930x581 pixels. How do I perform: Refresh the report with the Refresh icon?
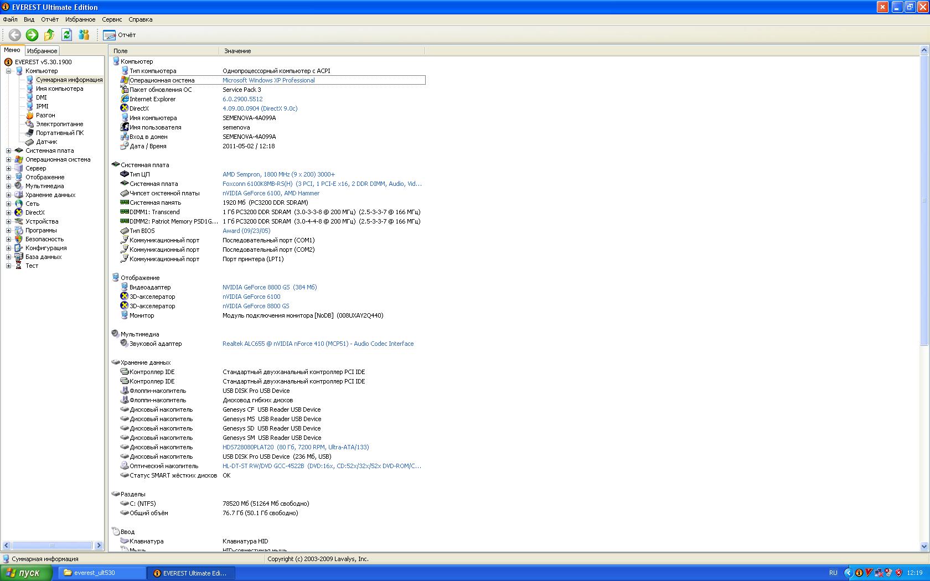pyautogui.click(x=66, y=35)
